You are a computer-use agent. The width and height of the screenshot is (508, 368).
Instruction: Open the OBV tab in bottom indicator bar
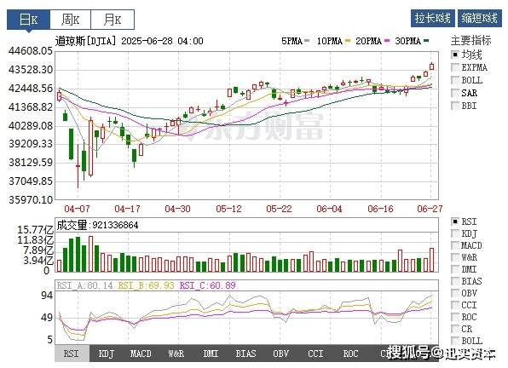point(280,354)
